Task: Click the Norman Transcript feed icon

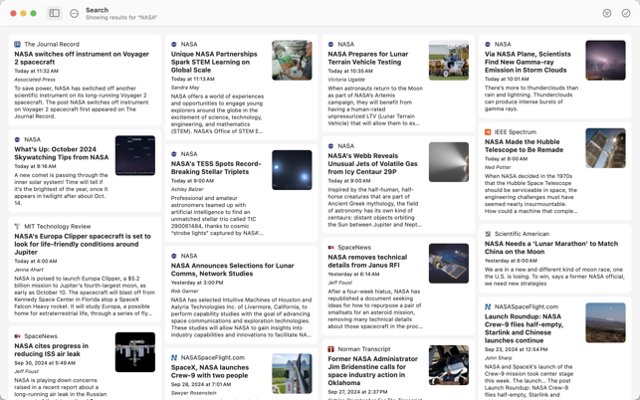Action: point(331,349)
